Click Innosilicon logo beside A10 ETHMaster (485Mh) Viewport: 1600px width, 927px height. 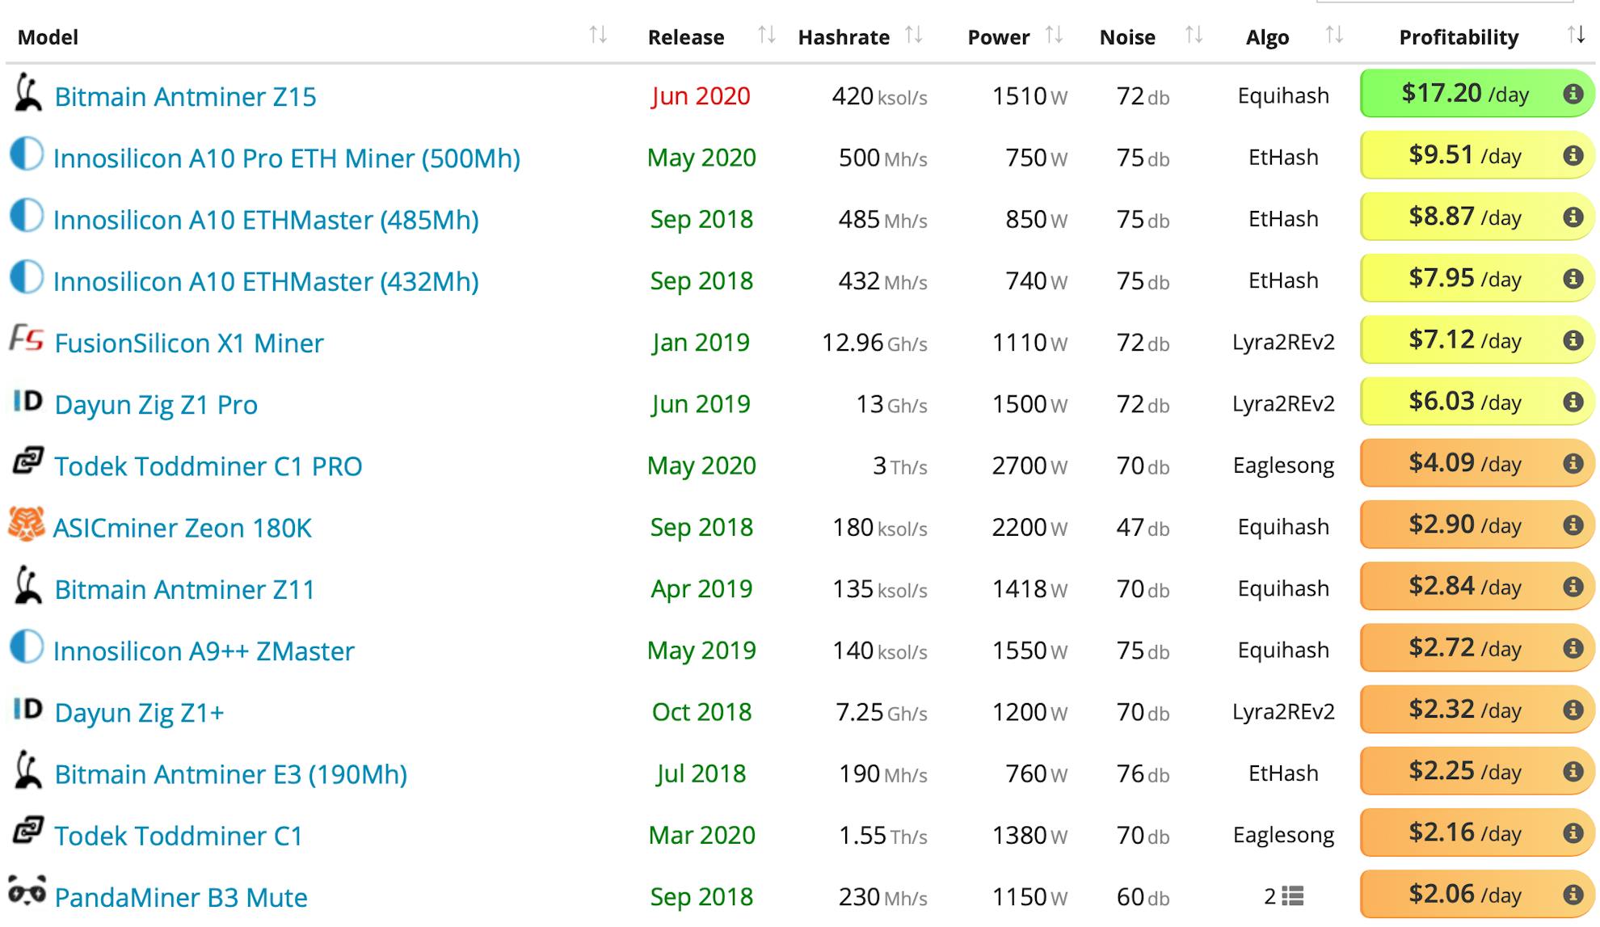[27, 216]
